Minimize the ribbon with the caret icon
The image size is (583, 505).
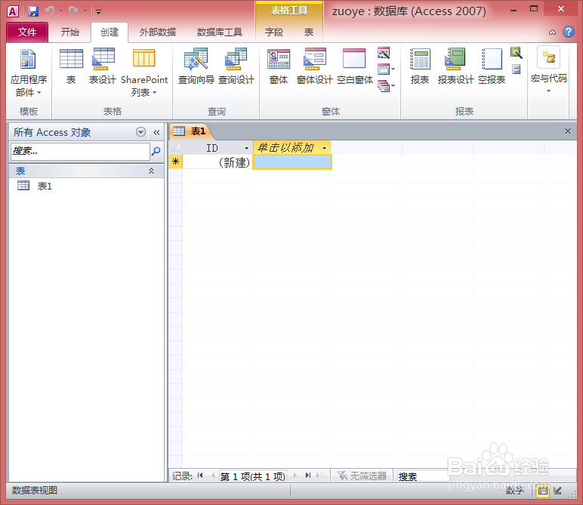[552, 32]
